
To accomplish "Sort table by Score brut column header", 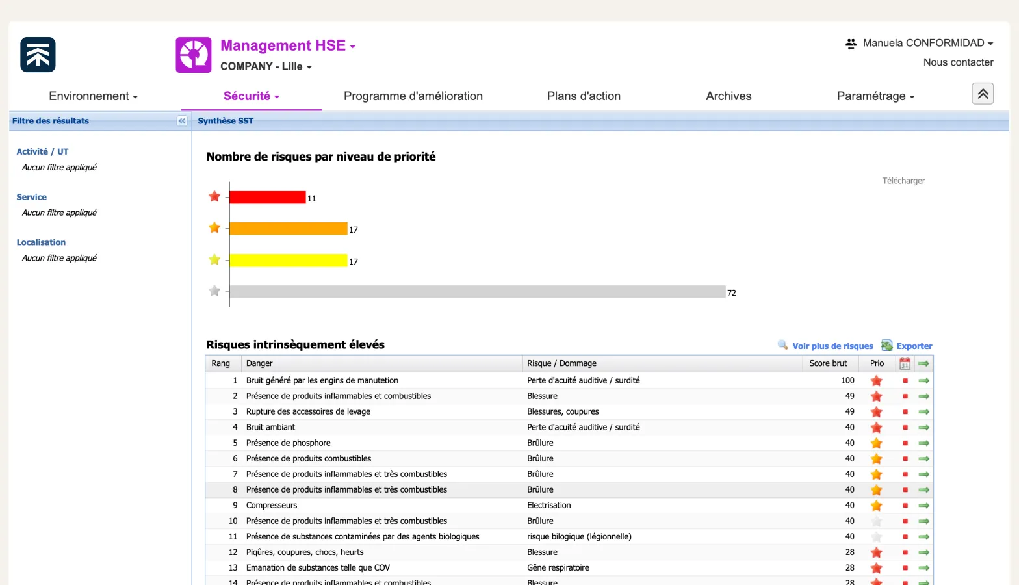I will coord(828,364).
